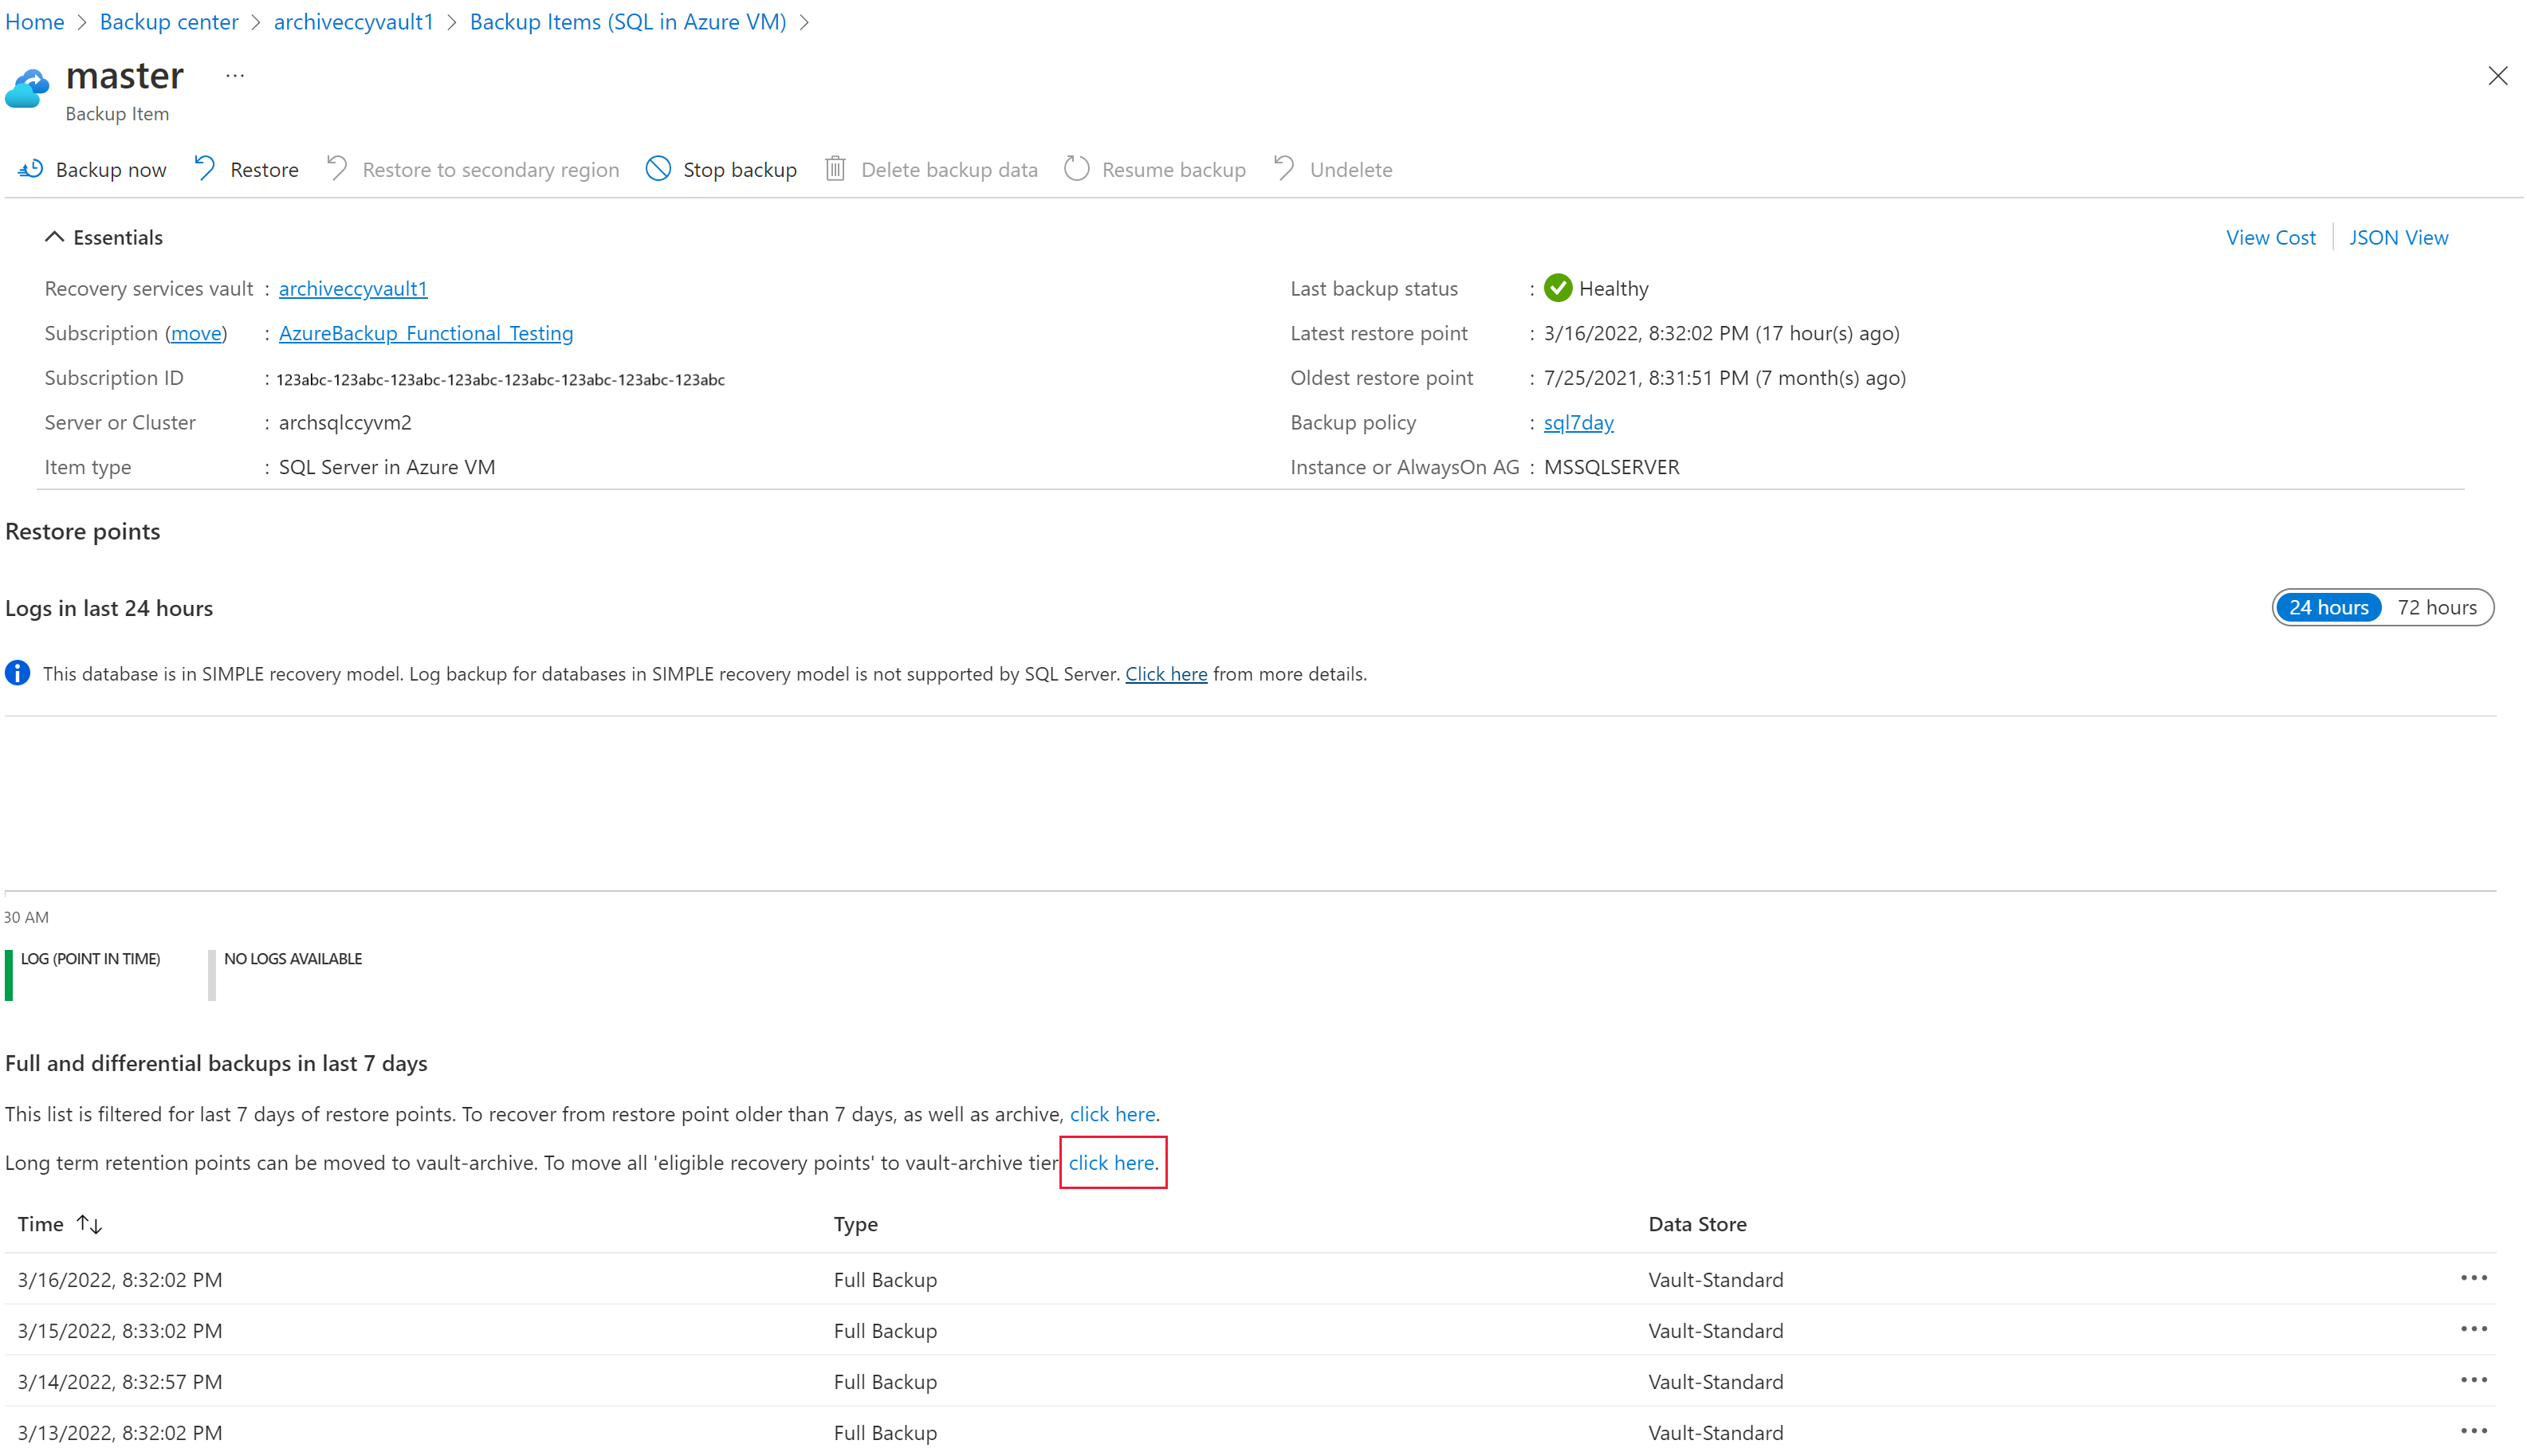2527x1456 pixels.
Task: Click AzureBackup Functional Testing subscription link
Action: pyautogui.click(x=425, y=333)
